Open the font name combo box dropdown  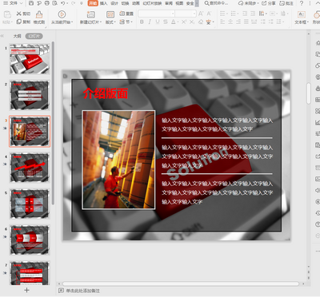click(173, 14)
